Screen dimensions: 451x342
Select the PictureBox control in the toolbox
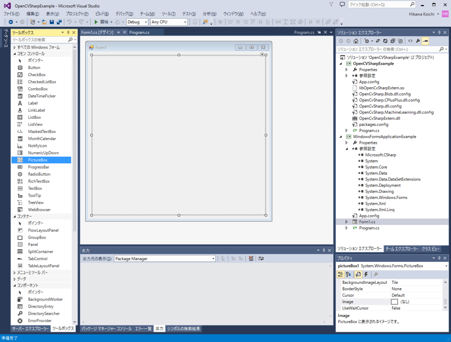41,160
